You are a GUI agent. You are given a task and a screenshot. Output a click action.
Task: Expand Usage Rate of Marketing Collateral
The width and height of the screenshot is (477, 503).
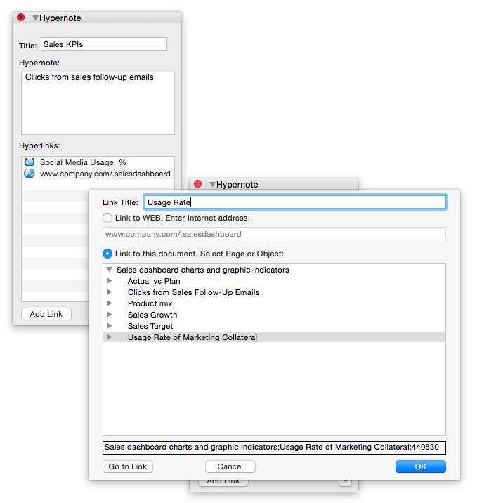[x=110, y=337]
